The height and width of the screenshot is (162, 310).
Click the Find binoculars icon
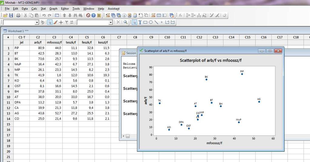[75, 15]
